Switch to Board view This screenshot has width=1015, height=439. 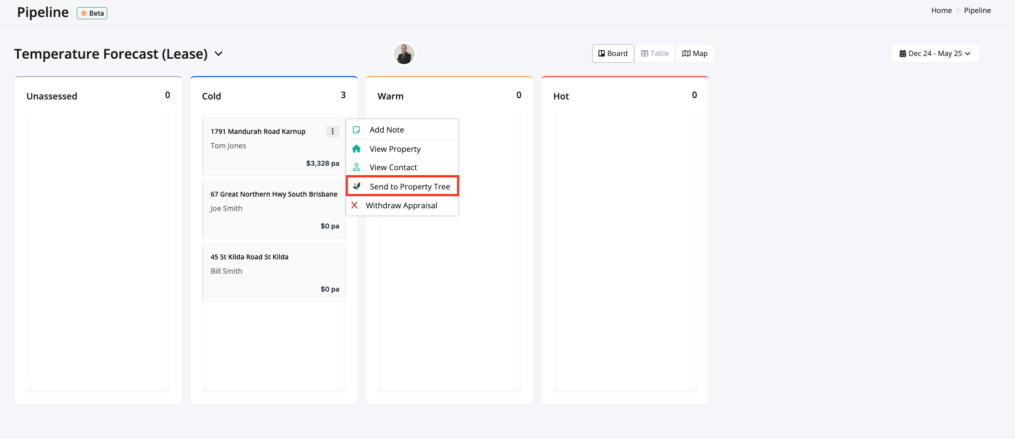(x=613, y=53)
